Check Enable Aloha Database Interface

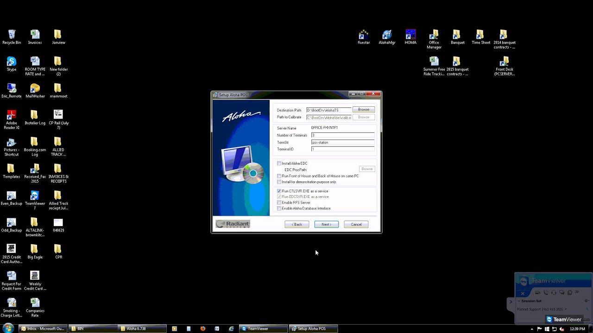click(x=279, y=209)
